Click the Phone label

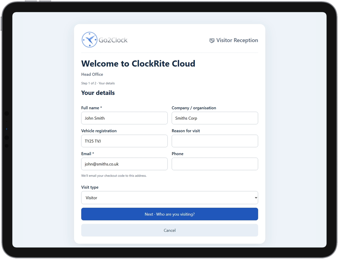click(x=177, y=154)
